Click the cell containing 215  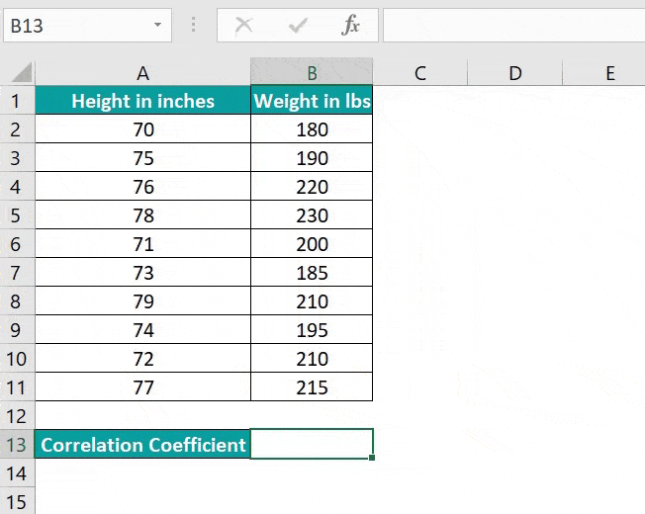pos(312,387)
